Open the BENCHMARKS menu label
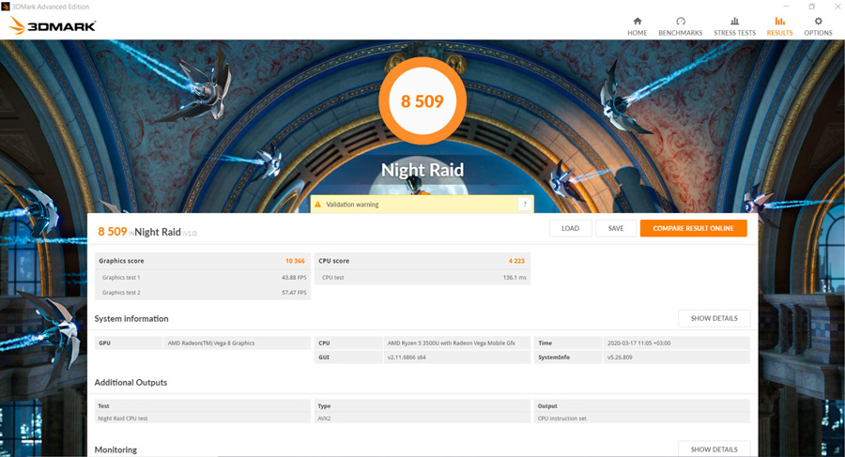The height and width of the screenshot is (457, 845). (681, 33)
